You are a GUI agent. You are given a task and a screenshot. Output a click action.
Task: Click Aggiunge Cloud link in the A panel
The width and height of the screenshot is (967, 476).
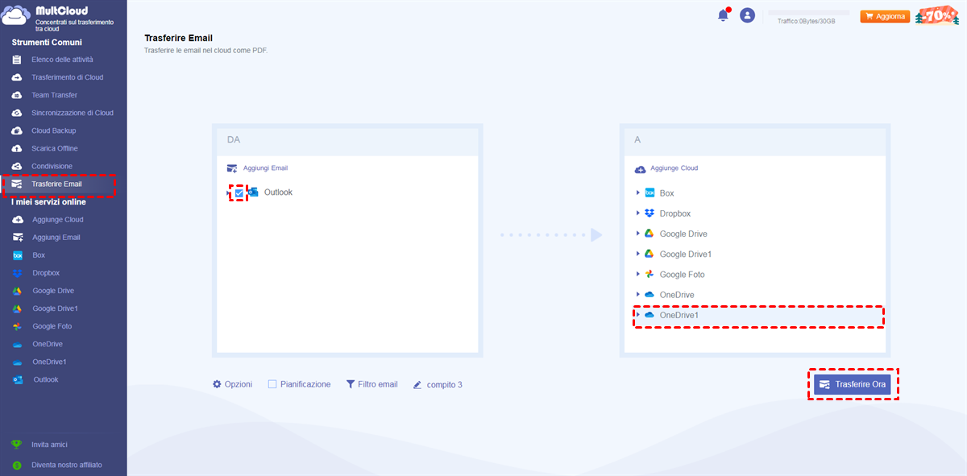tap(674, 168)
